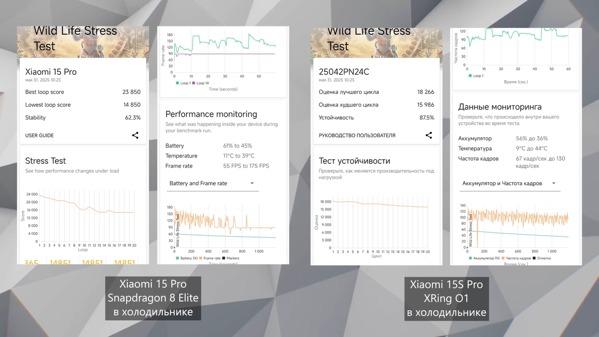Open the РУКОВОДСТВО ПОЛЬЗОВАТЕЛЯ link
Screen dimensions: 599x337
tap(357, 135)
